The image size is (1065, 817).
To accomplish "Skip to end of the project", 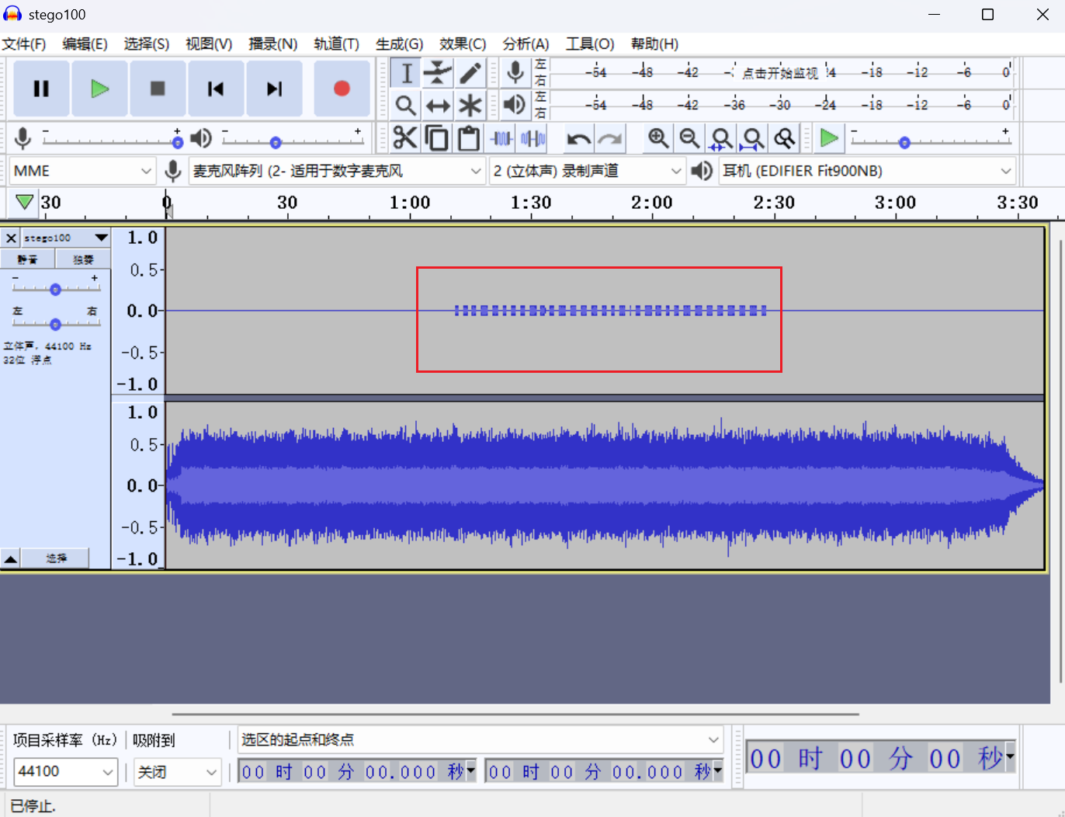I will coord(274,89).
